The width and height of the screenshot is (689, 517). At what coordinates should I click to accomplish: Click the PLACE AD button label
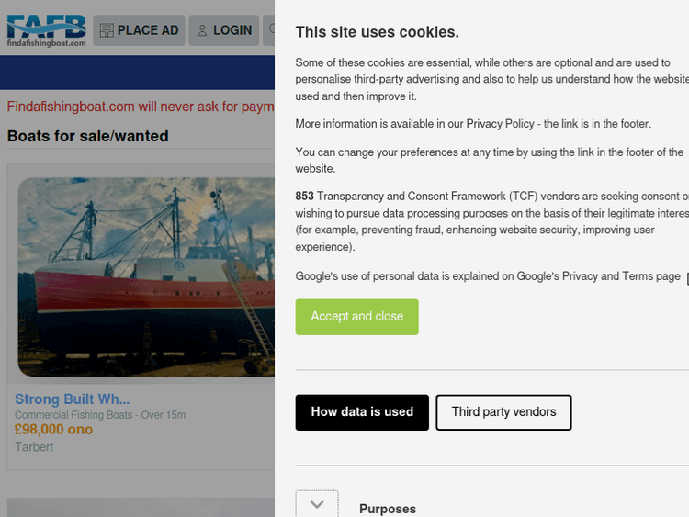(148, 30)
